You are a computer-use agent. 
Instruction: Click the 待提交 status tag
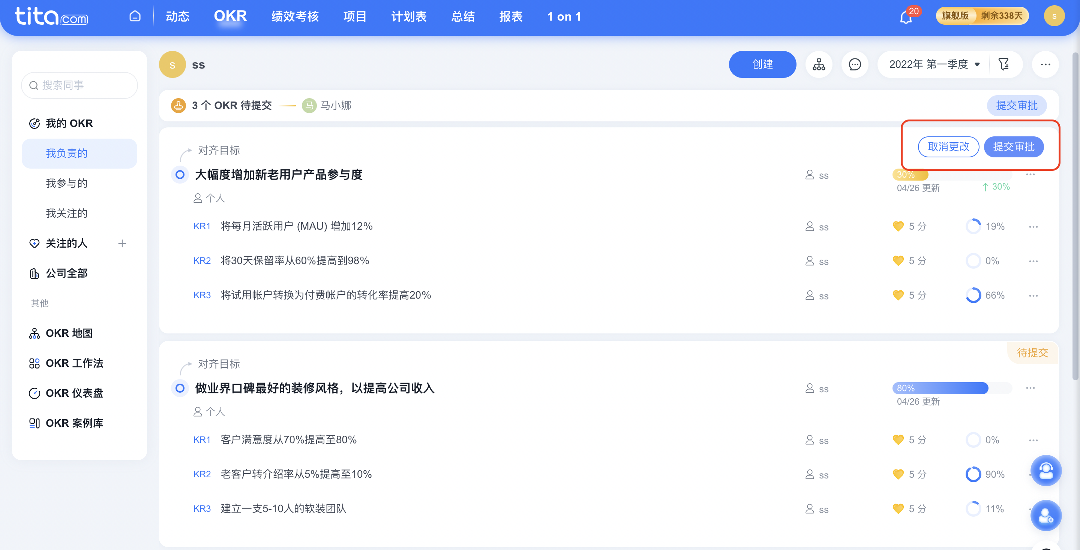[x=1033, y=353]
